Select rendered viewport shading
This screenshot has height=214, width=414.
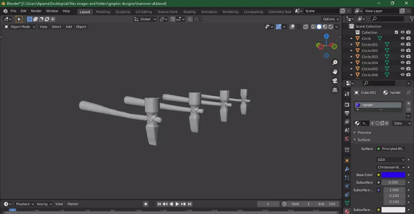pos(331,27)
